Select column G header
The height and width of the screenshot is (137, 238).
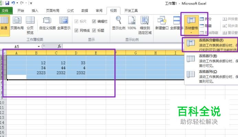136,53
